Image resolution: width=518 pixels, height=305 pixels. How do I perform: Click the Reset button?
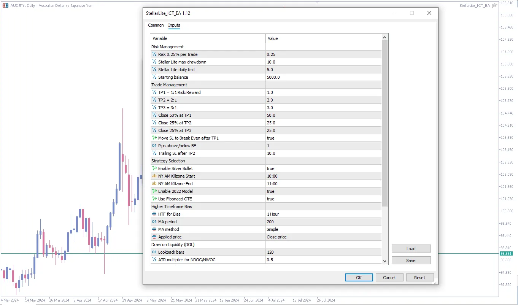(x=419, y=278)
